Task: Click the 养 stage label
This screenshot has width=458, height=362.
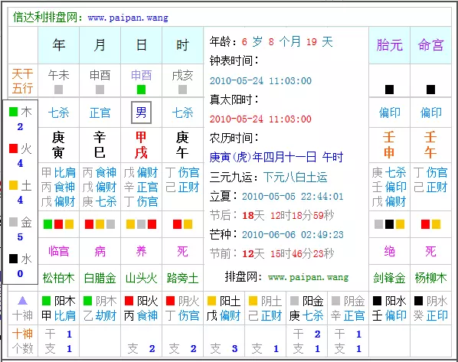Action: [142, 251]
